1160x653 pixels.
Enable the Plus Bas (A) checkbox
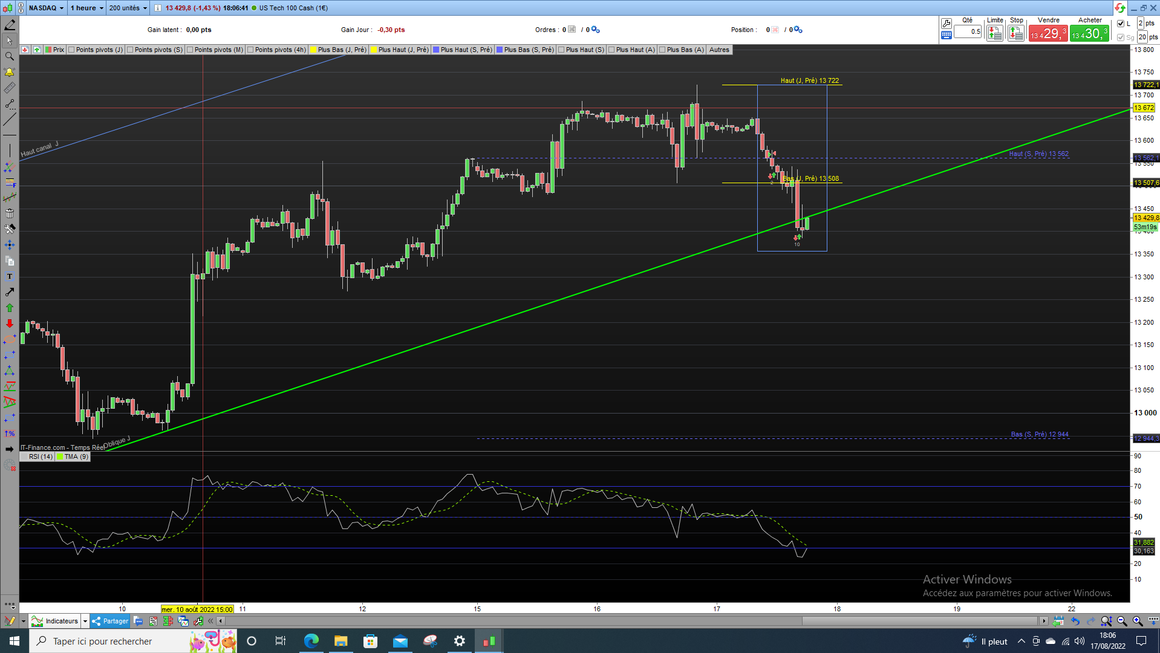tap(662, 50)
